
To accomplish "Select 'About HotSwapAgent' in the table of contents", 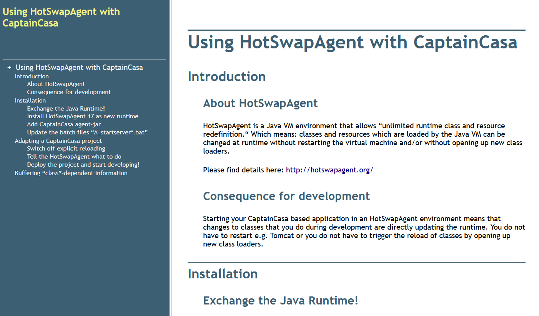I will click(56, 84).
